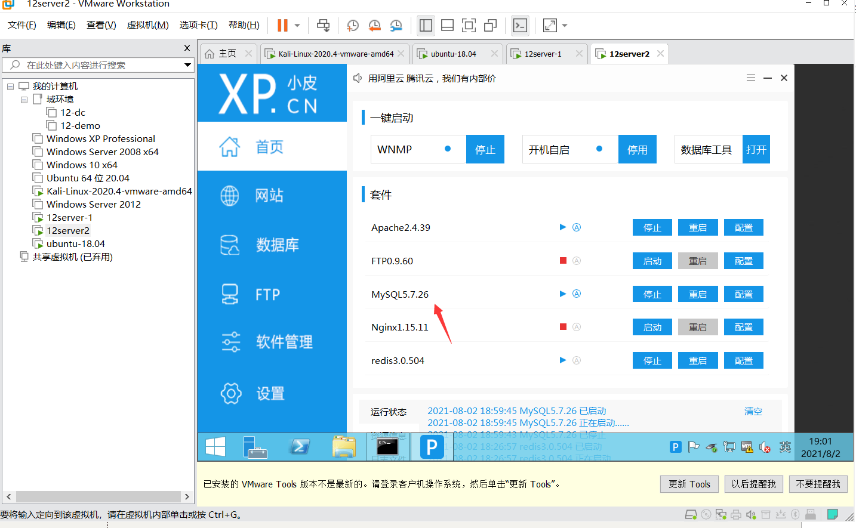This screenshot has width=856, height=528.
Task: Open the 编辑(E) menu
Action: [61, 25]
